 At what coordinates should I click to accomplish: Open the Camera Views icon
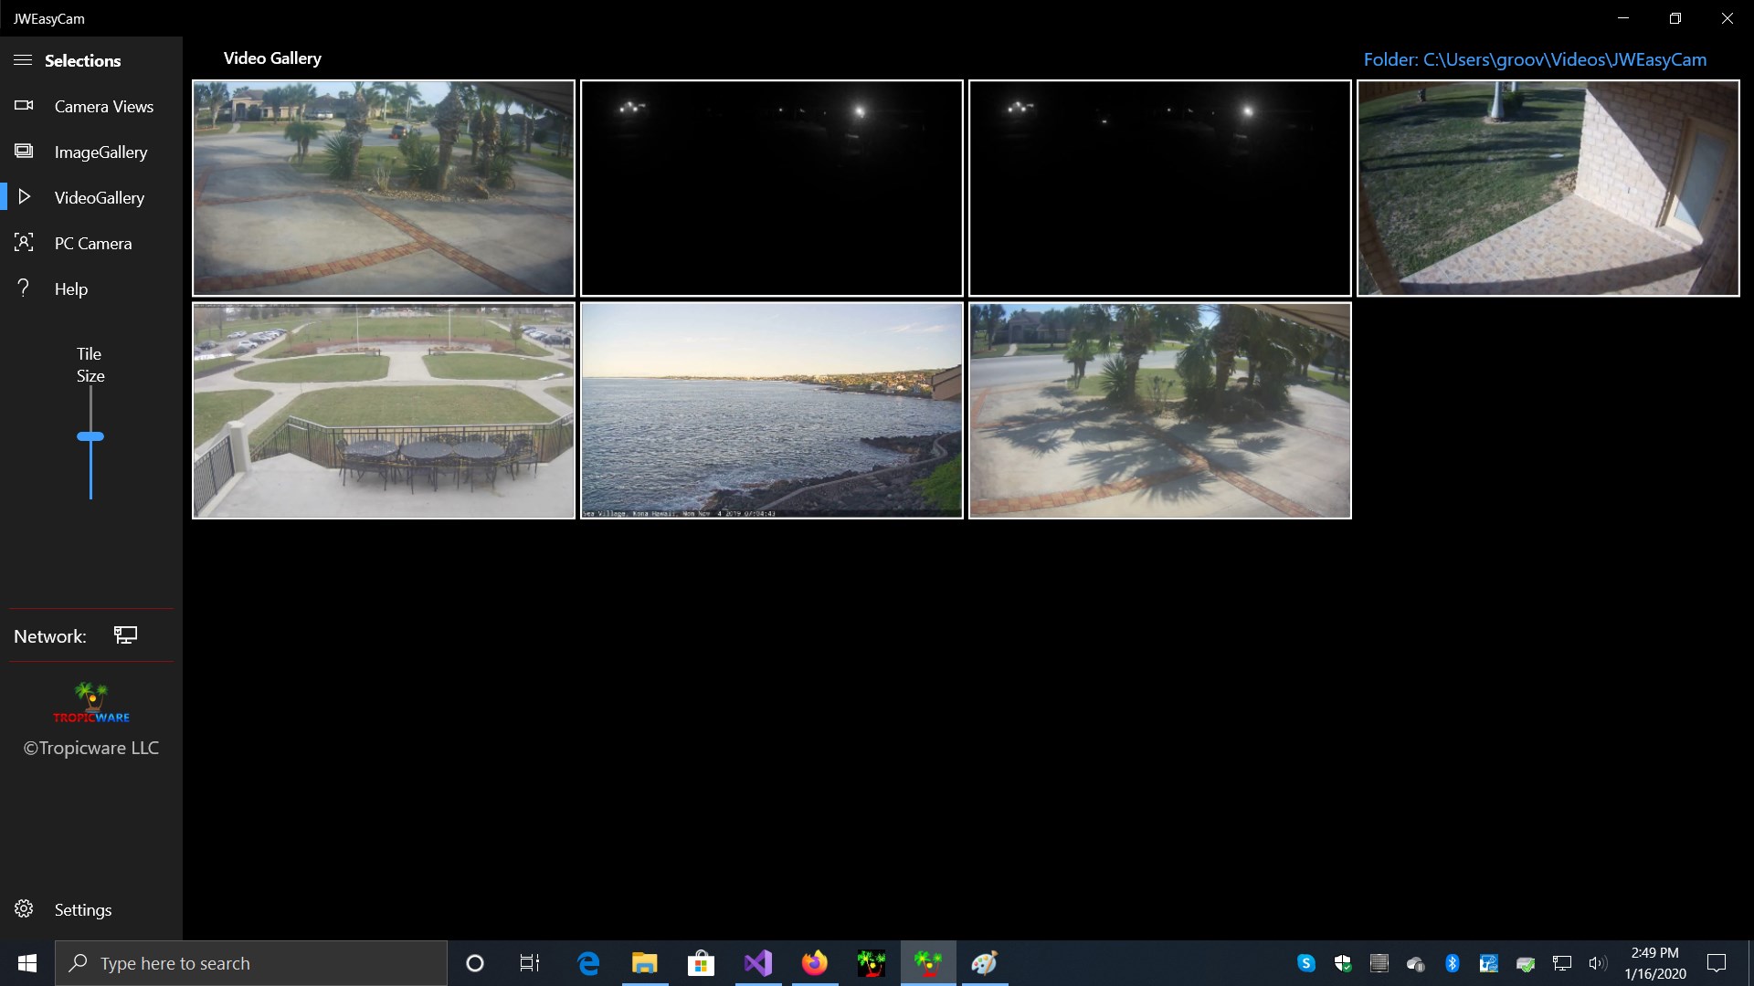click(x=24, y=106)
